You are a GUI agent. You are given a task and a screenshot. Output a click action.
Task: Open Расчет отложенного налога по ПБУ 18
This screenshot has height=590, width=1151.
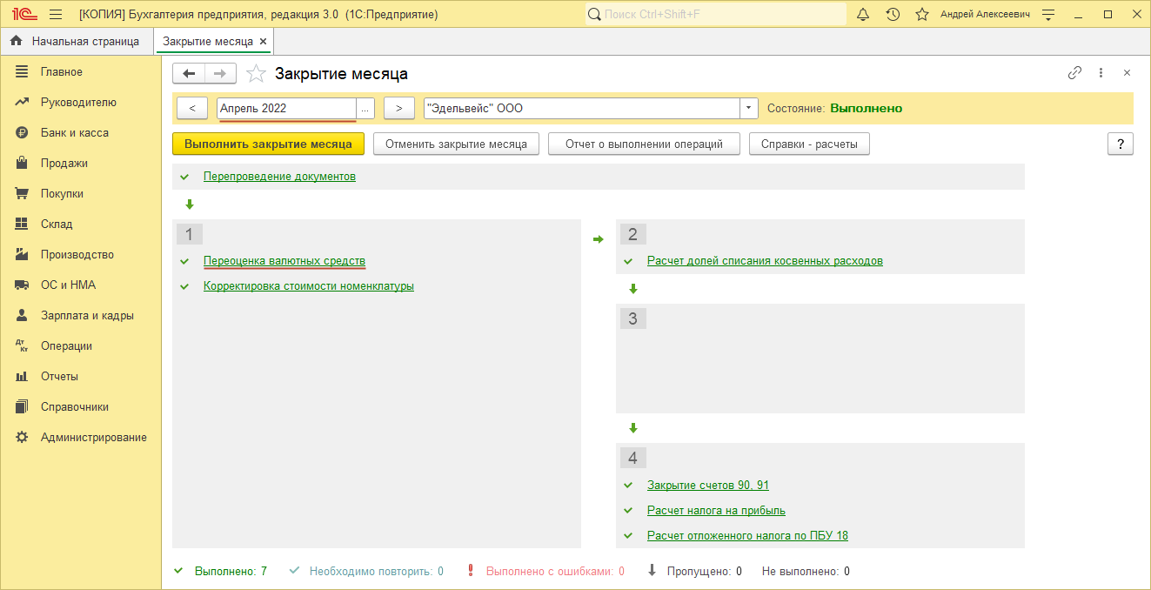coord(747,535)
